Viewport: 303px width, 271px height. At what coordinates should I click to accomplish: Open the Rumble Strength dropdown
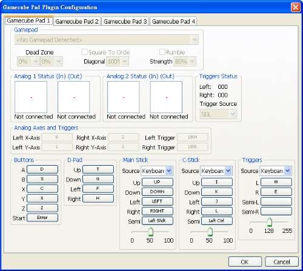click(185, 61)
